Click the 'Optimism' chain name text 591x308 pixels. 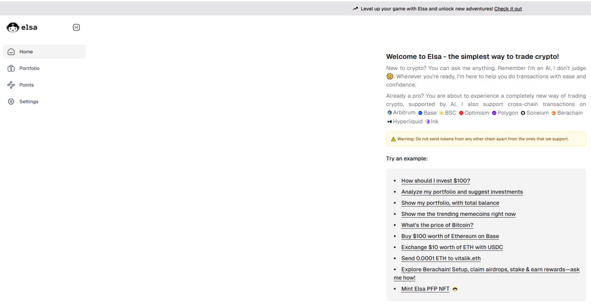tap(477, 113)
